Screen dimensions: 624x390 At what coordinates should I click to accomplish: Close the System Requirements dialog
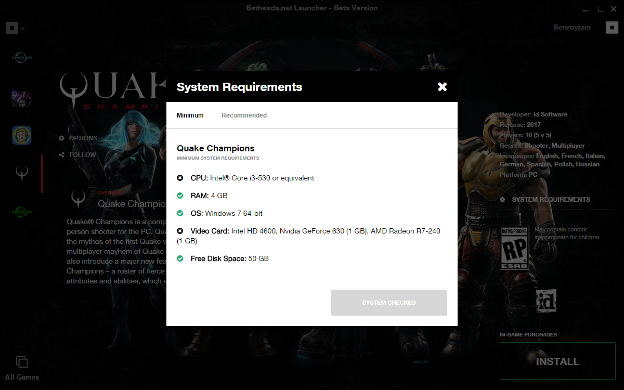pos(442,87)
